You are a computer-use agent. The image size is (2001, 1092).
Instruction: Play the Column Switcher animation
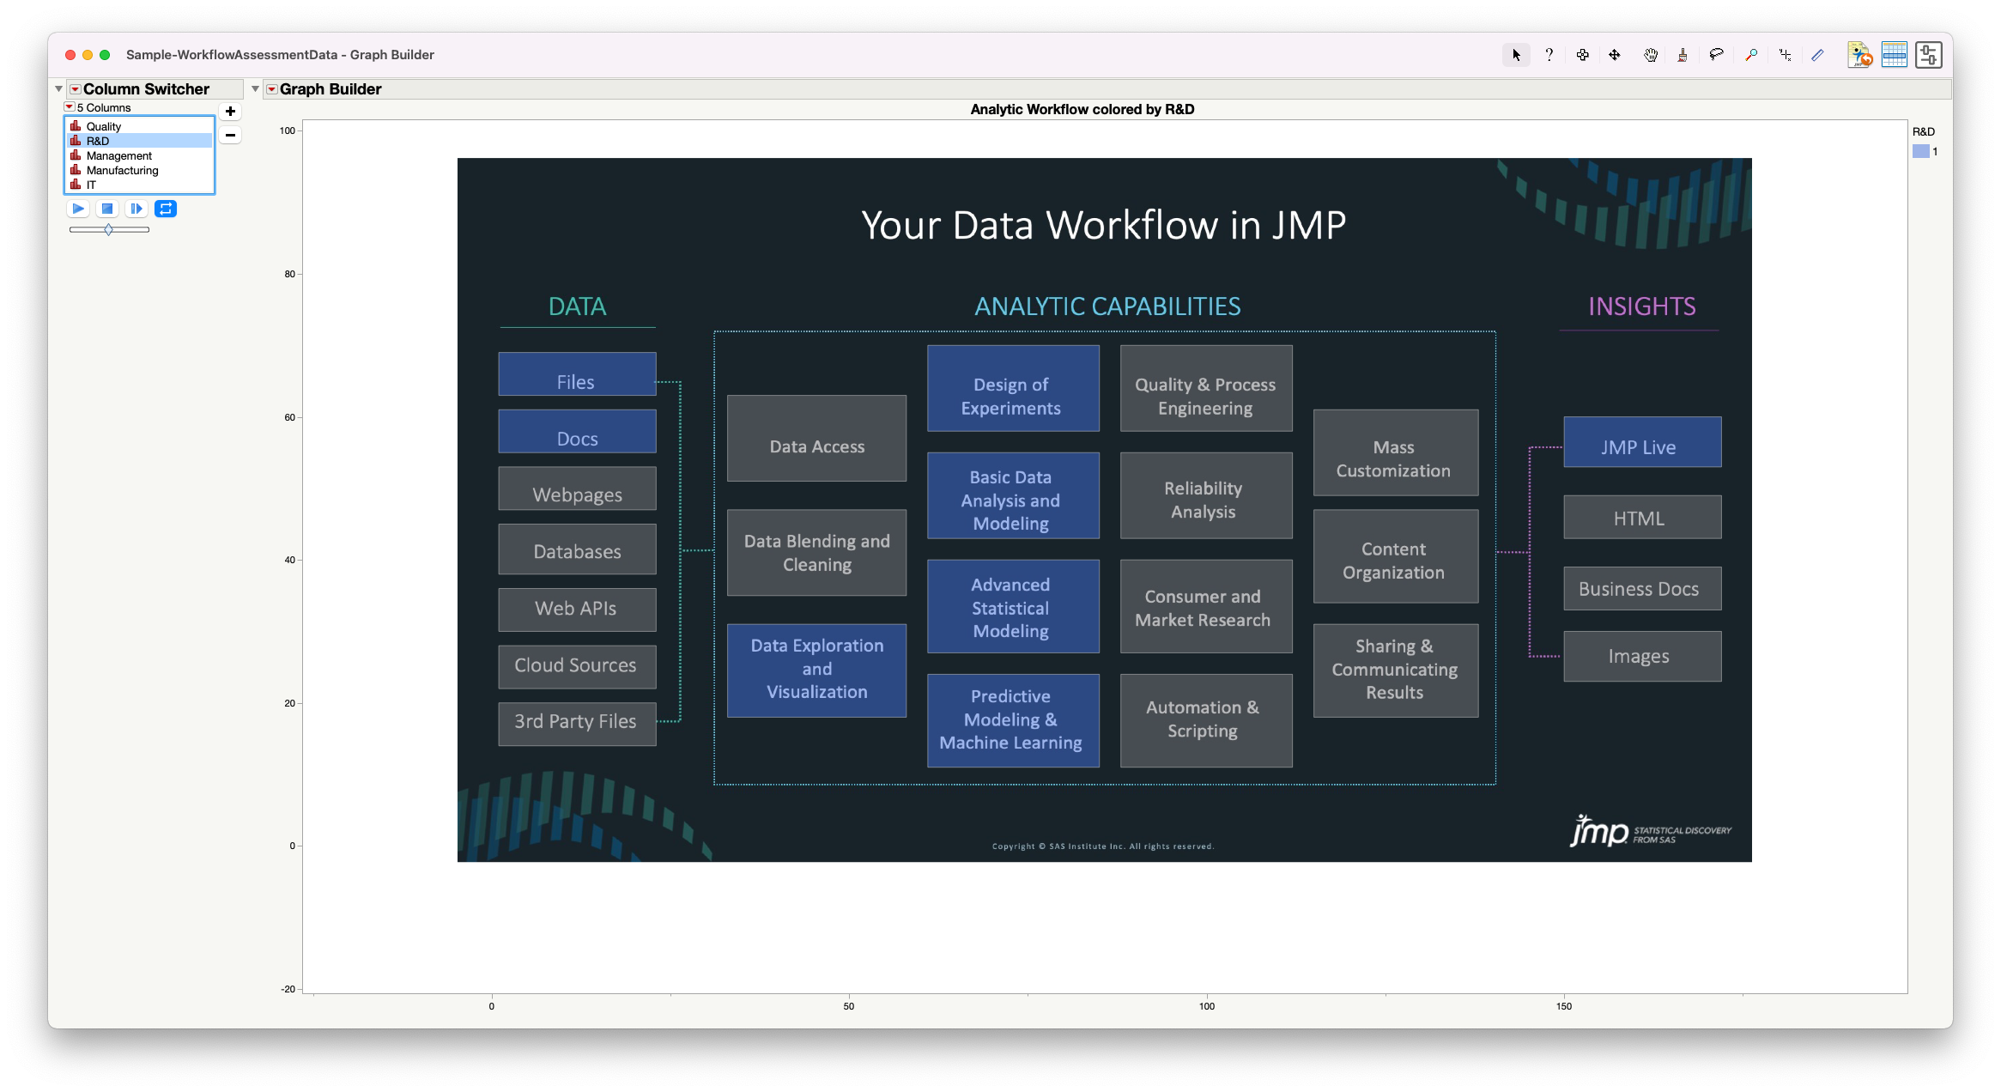point(78,209)
